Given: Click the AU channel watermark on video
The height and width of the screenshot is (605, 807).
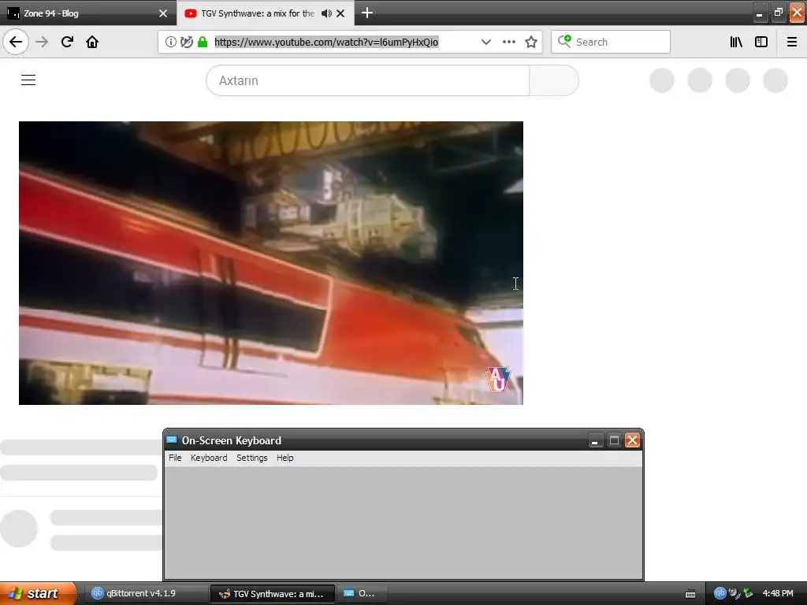Looking at the screenshot, I should point(497,379).
